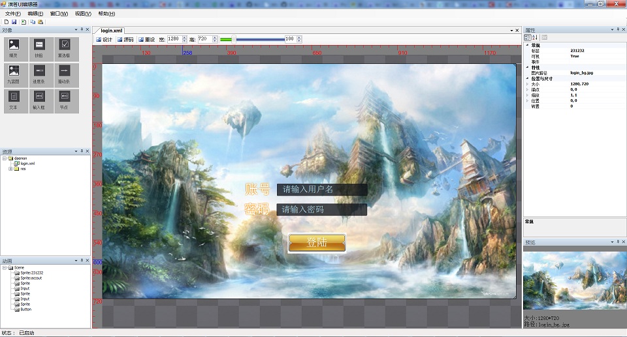
Task: Click the copy pages toolbar icon
Action: (33, 22)
